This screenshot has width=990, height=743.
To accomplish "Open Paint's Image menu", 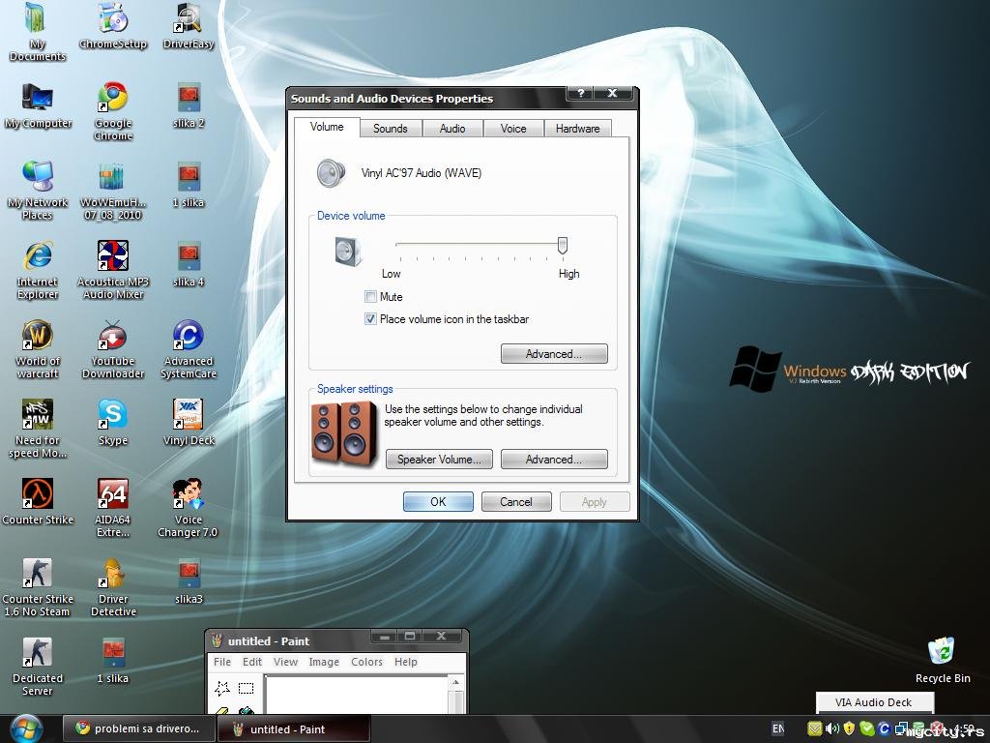I will coord(323,662).
